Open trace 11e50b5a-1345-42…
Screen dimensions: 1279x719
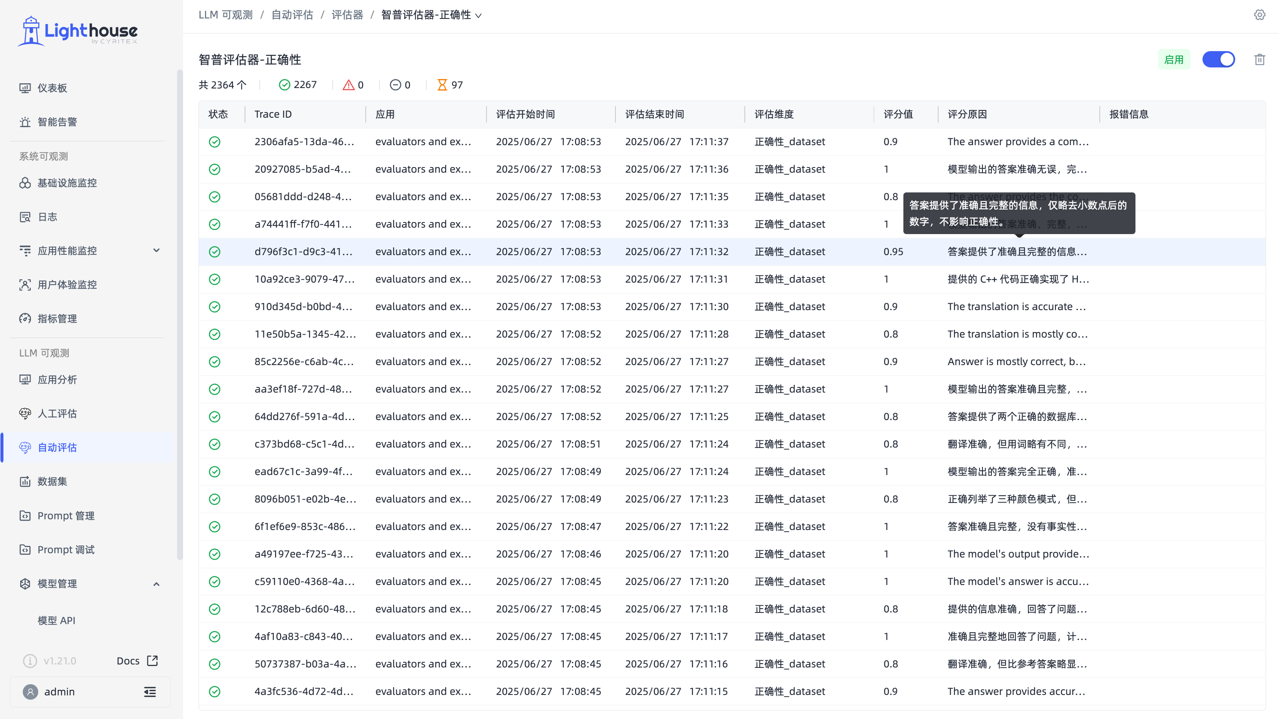[305, 334]
